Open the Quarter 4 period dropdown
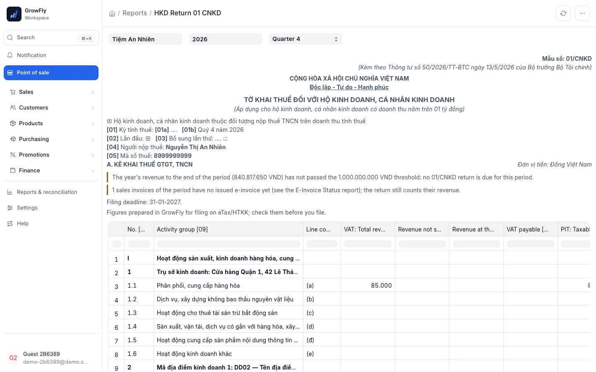The image size is (596, 372). (x=305, y=39)
